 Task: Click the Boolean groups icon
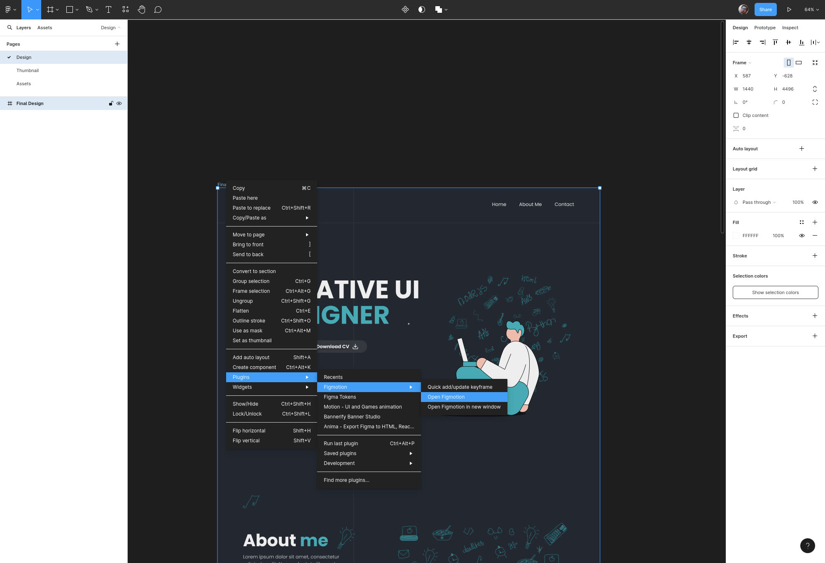pos(439,9)
